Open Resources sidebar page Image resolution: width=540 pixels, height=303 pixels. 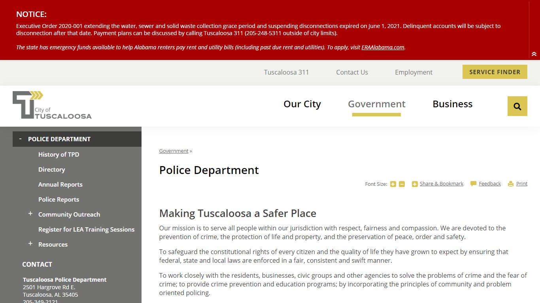[53, 244]
